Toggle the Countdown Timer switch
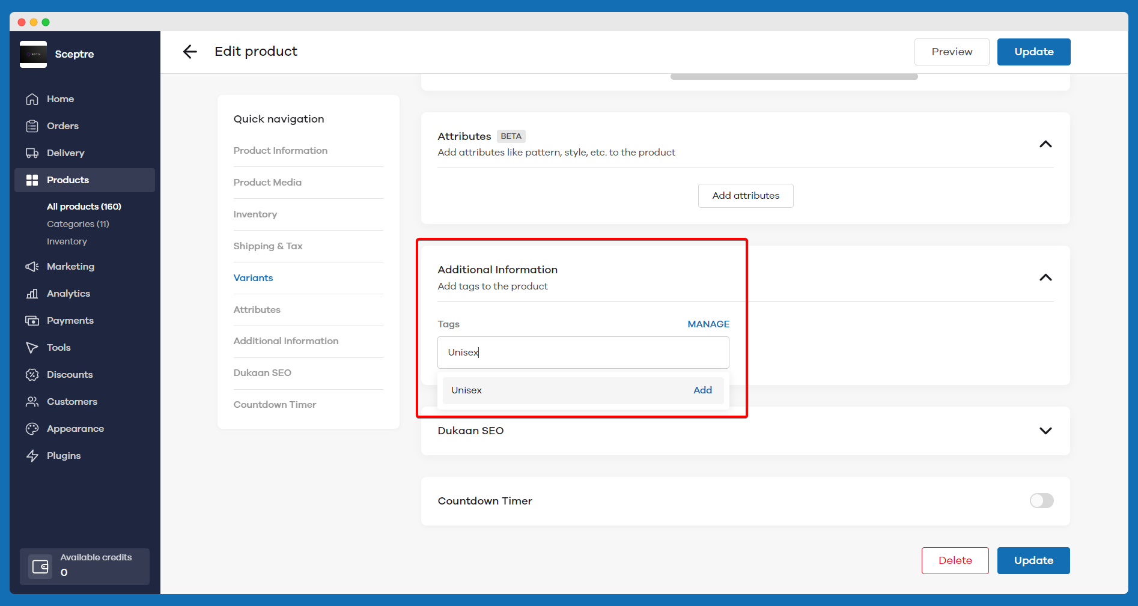Image resolution: width=1138 pixels, height=606 pixels. 1041,501
